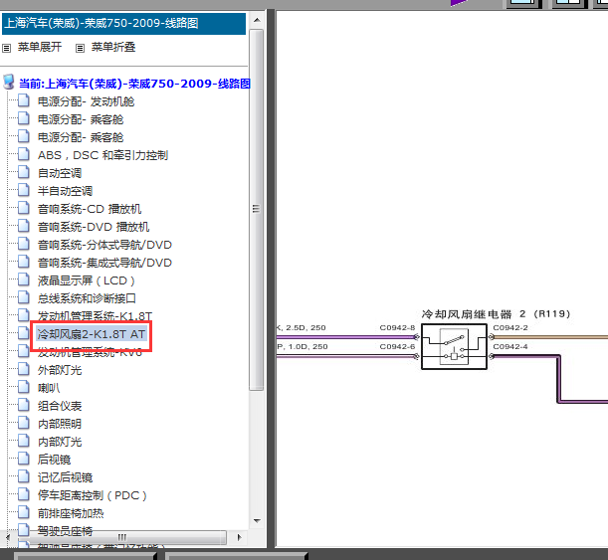The width and height of the screenshot is (608, 560).
Task: Open 记忆后视镜 diagram
Action: 65,477
